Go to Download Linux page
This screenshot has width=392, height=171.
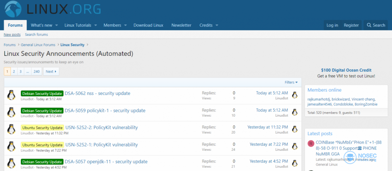(x=148, y=25)
